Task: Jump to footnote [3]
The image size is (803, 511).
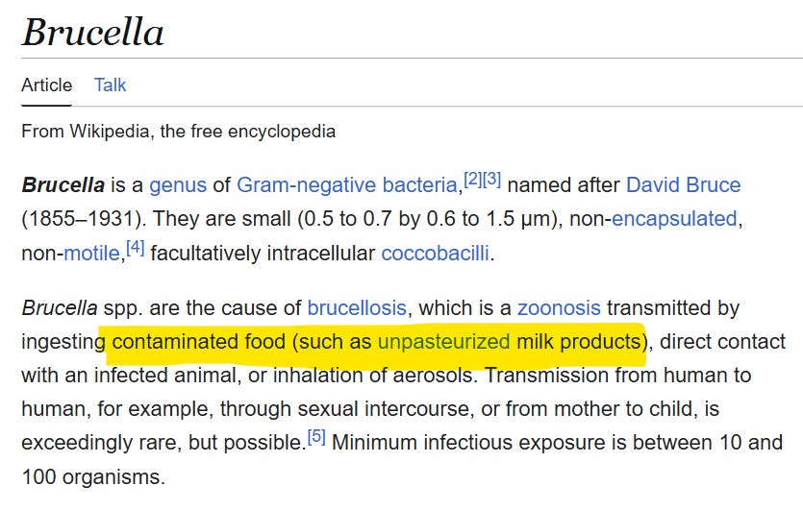Action: pyautogui.click(x=491, y=179)
